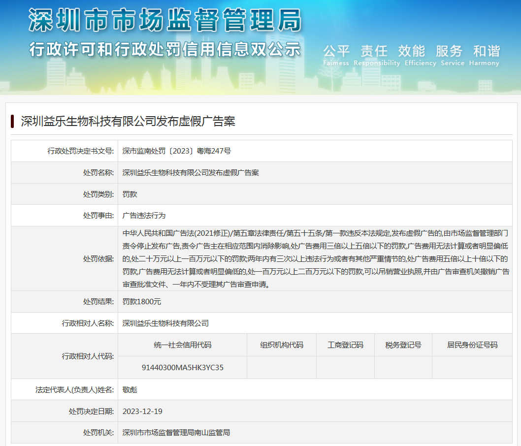The width and height of the screenshot is (521, 446).
Task: Click the 统一社会信用代码 column header
Action: click(x=182, y=345)
